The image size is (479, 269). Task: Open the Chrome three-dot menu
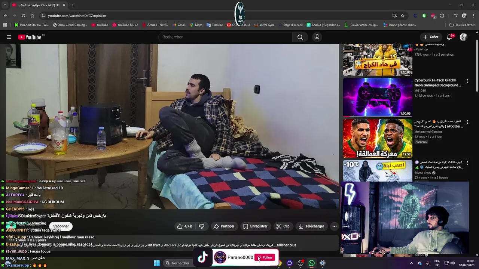[474, 16]
